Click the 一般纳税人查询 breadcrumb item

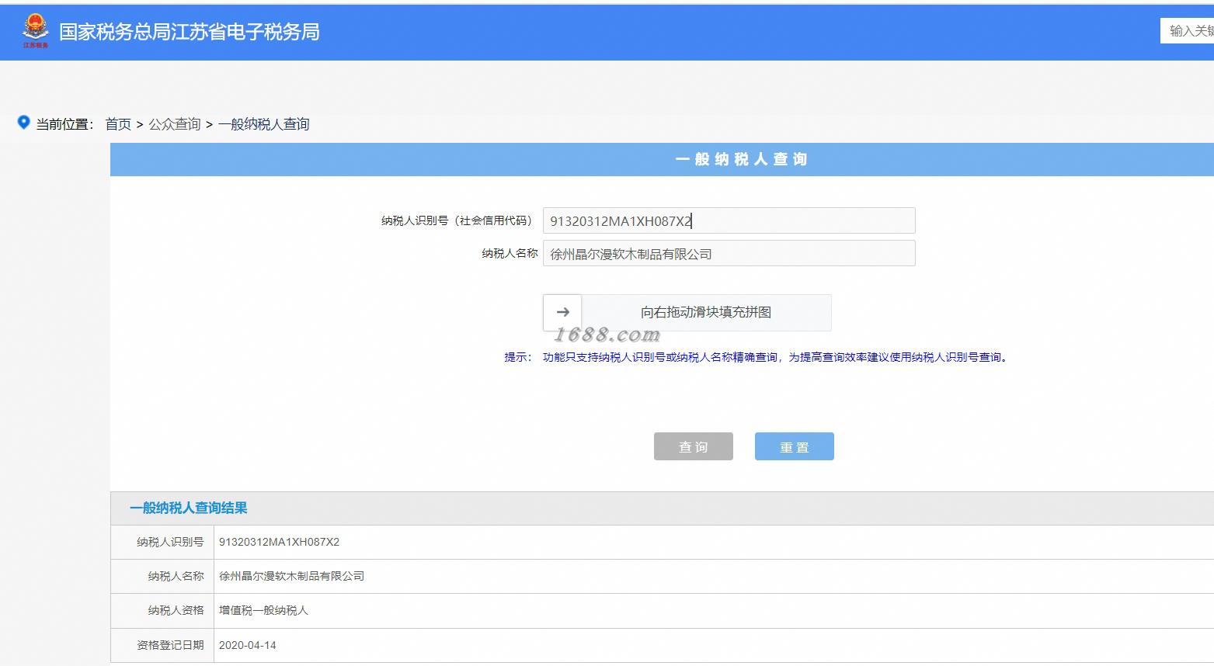point(264,124)
